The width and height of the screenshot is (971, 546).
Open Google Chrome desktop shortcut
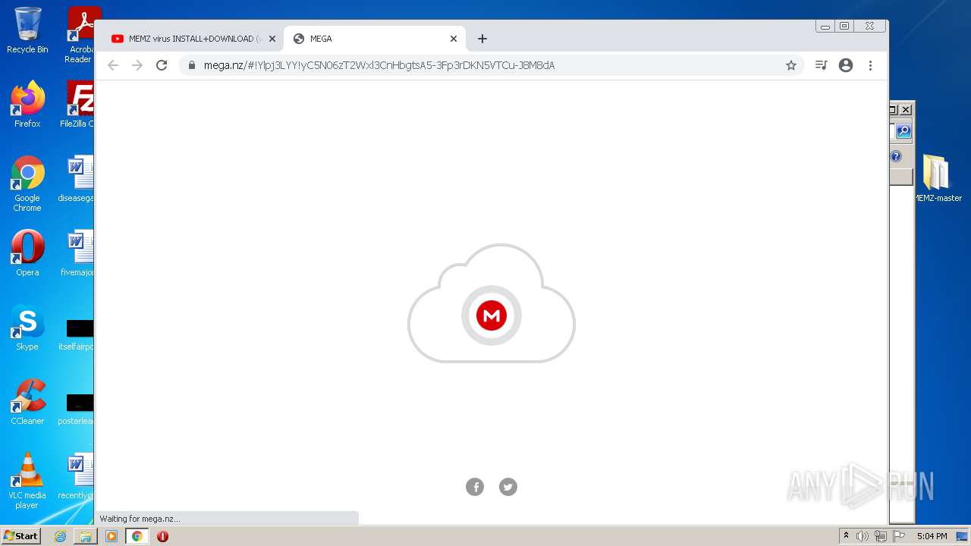click(27, 184)
